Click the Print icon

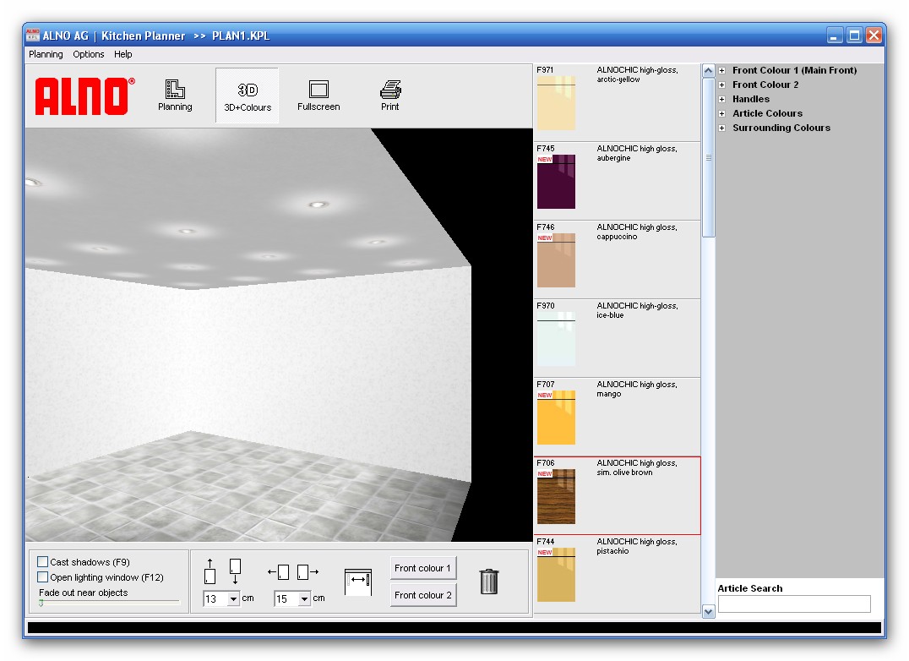(389, 96)
